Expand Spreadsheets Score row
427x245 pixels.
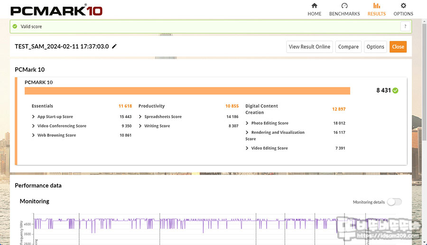pyautogui.click(x=140, y=117)
